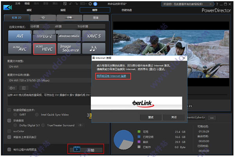Click the profile settings gear-list icon
Viewport: 235px width, 157px height.
[12, 88]
